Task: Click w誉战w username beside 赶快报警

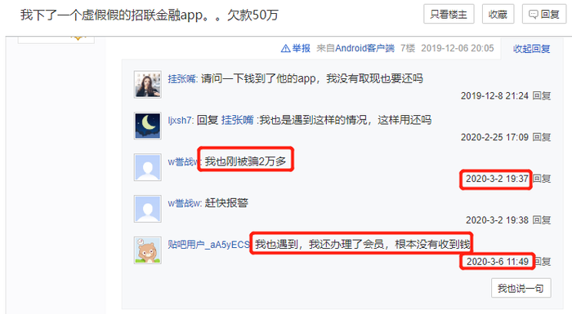Action: tap(184, 203)
